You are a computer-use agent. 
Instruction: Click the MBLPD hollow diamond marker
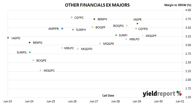coord(126,39)
